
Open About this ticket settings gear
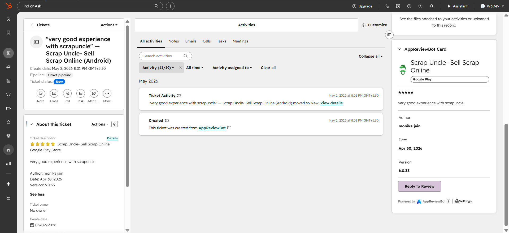coord(115,124)
